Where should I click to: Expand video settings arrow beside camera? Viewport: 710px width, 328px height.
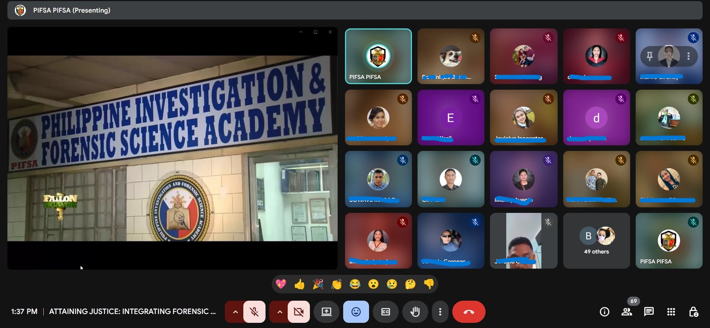tap(280, 312)
